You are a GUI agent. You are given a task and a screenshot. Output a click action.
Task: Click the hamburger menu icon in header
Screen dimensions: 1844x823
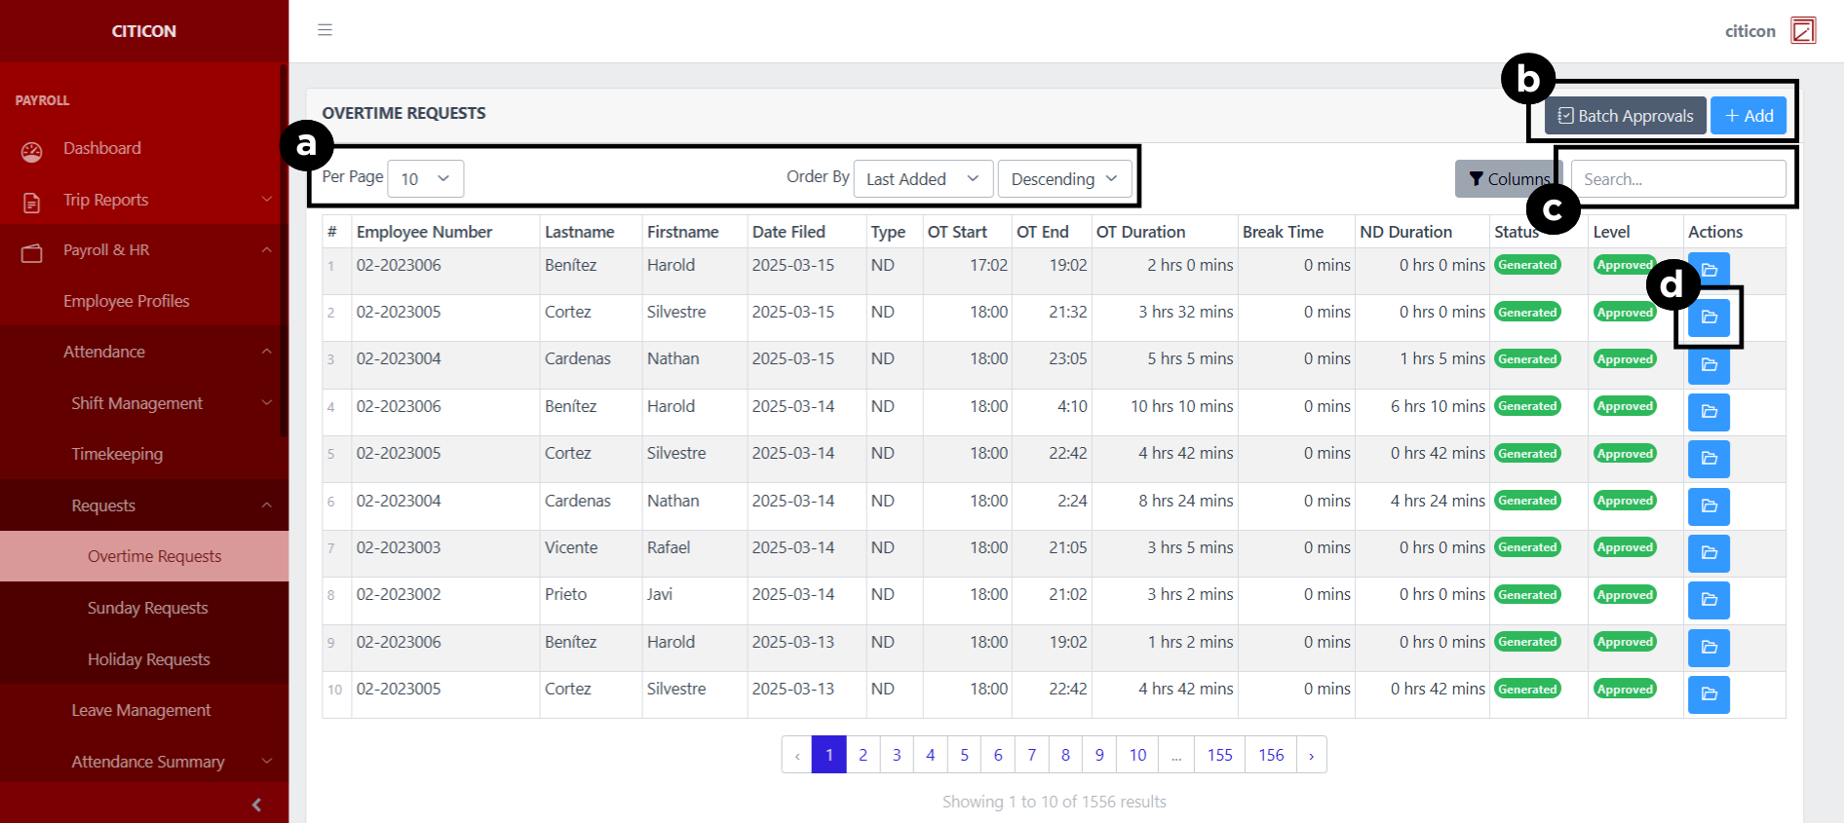click(x=325, y=30)
